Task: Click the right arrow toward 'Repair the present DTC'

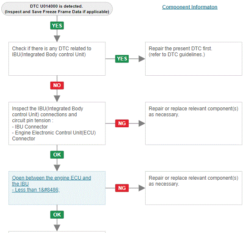Action: (x=141, y=59)
